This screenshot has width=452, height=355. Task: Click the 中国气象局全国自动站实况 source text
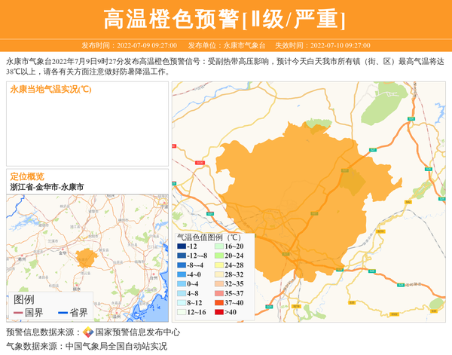(116, 347)
